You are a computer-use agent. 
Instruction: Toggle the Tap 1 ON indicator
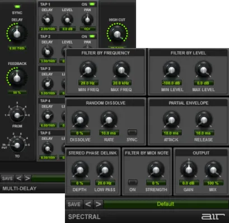92,4
